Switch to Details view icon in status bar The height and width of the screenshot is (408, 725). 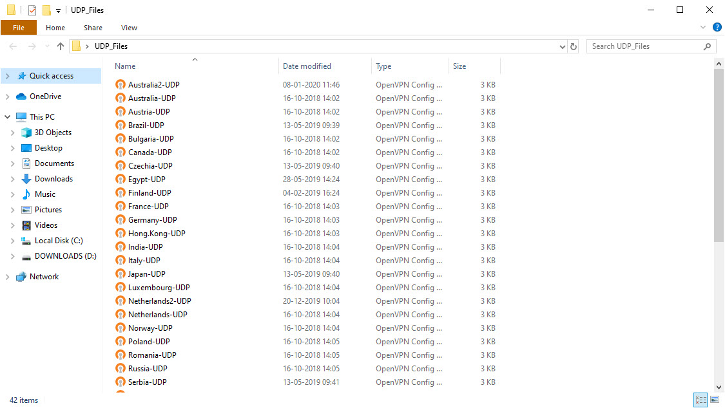[701, 400]
